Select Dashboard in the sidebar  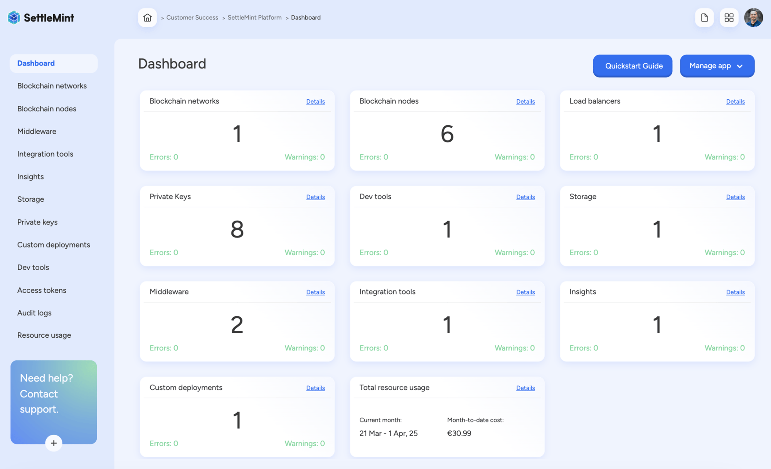[35, 63]
